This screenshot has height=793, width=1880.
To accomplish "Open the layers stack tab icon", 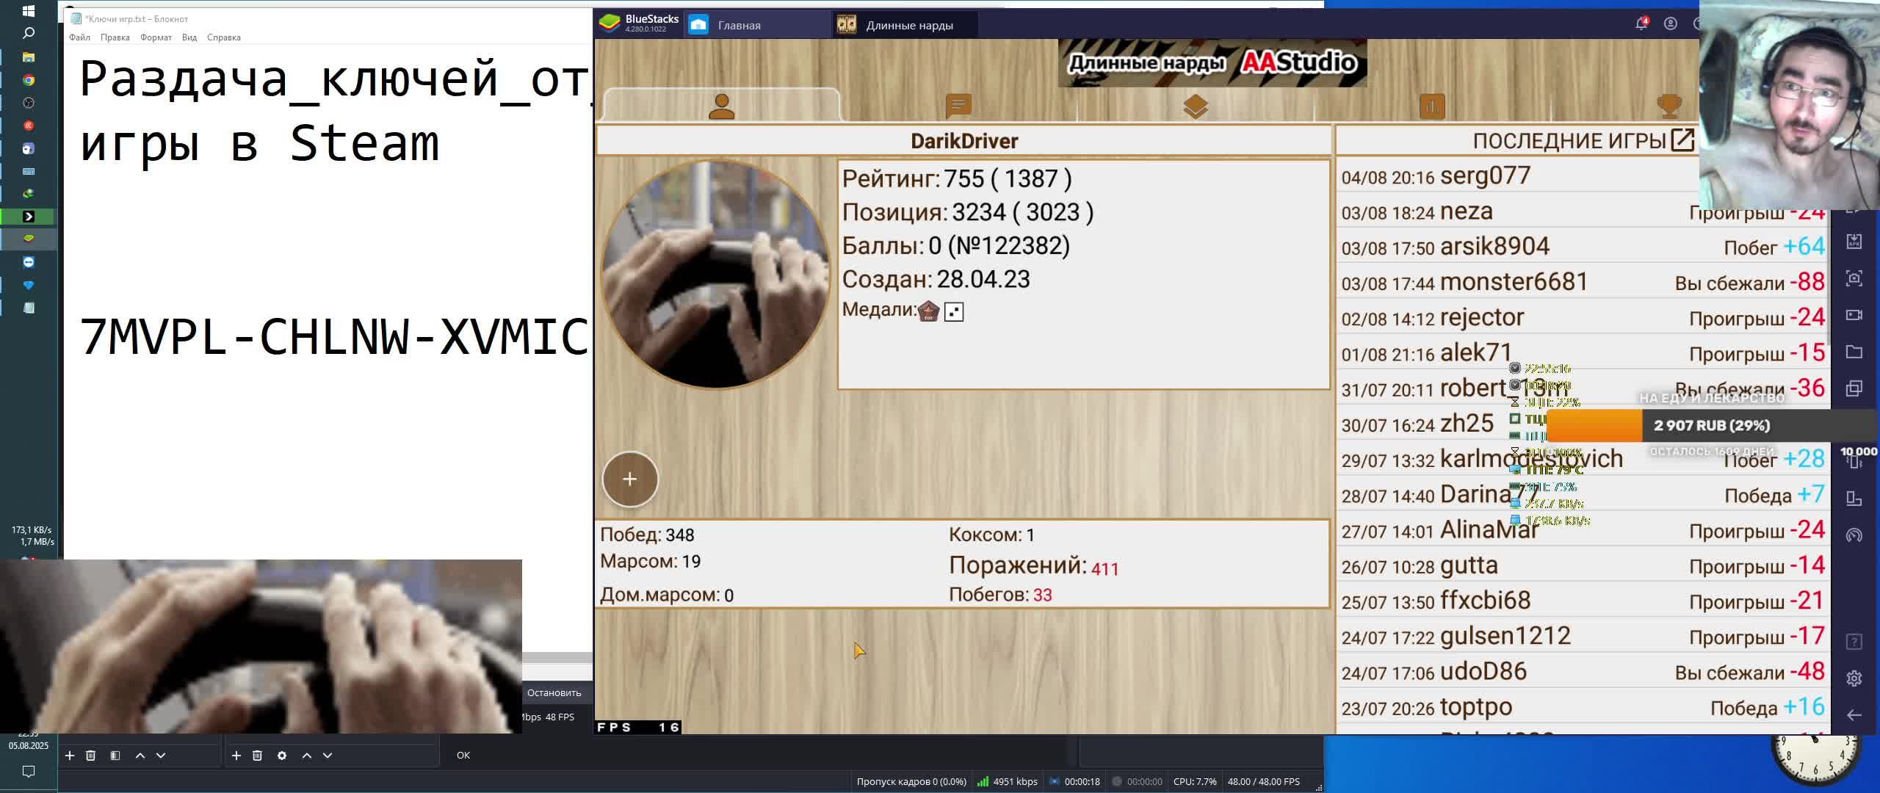I will [x=1196, y=107].
